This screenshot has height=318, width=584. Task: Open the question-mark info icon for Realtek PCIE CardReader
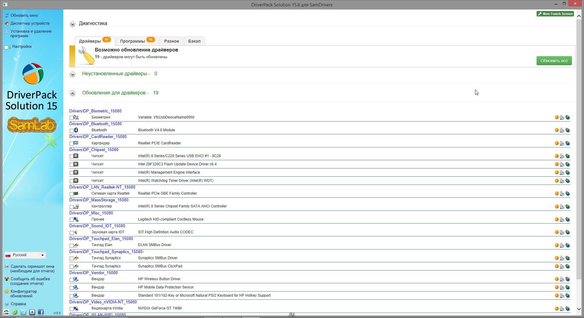pos(562,143)
